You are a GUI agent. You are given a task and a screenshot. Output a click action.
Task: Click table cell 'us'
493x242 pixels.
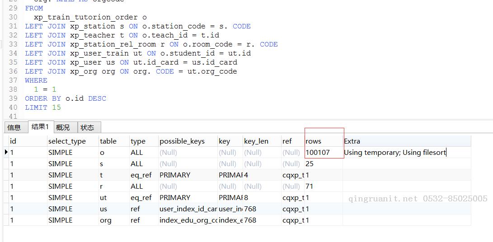pos(114,209)
